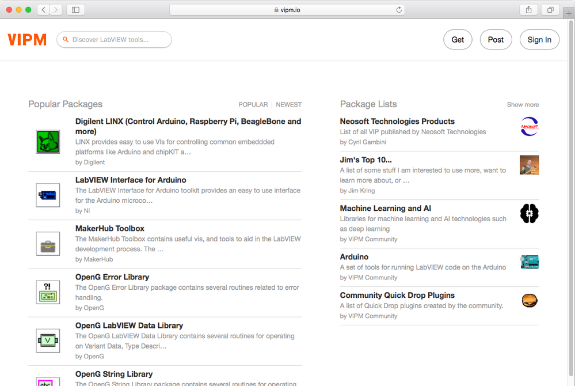Viewport: 575px width, 386px height.
Task: Open LabVIEW Interface for Arduino title link
Action: tap(131, 180)
